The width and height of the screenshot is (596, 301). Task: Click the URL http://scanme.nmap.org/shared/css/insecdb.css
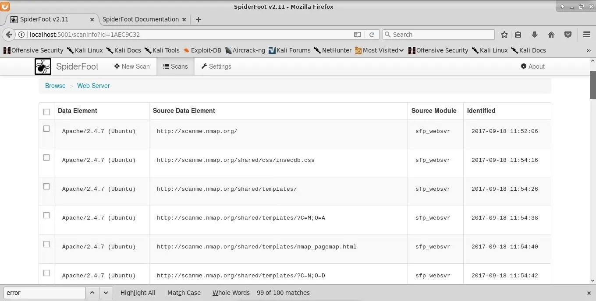(236, 160)
